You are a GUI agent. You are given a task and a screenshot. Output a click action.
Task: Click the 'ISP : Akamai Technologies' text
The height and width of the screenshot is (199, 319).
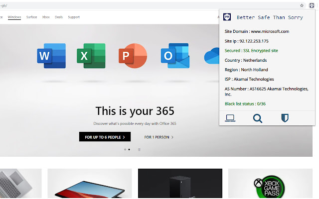pyautogui.click(x=249, y=79)
